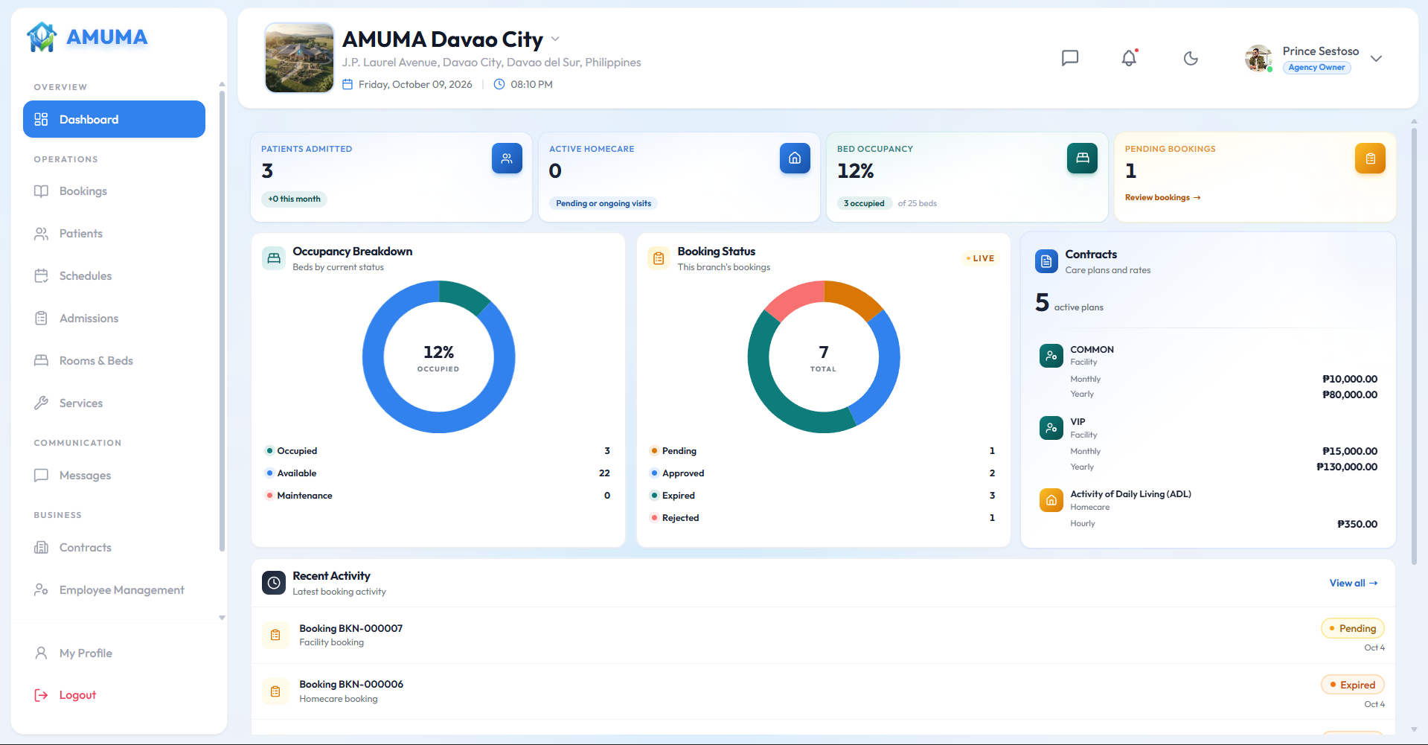Go to Employee Management
Screen dimensions: 1428x745
pyautogui.click(x=114, y=590)
